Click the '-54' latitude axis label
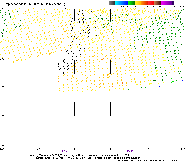Screen dimensions: 185x162 tap(2, 59)
